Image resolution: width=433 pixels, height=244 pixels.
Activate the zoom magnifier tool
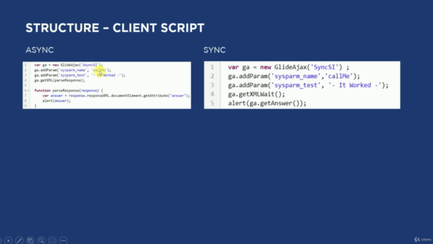(x=41, y=241)
